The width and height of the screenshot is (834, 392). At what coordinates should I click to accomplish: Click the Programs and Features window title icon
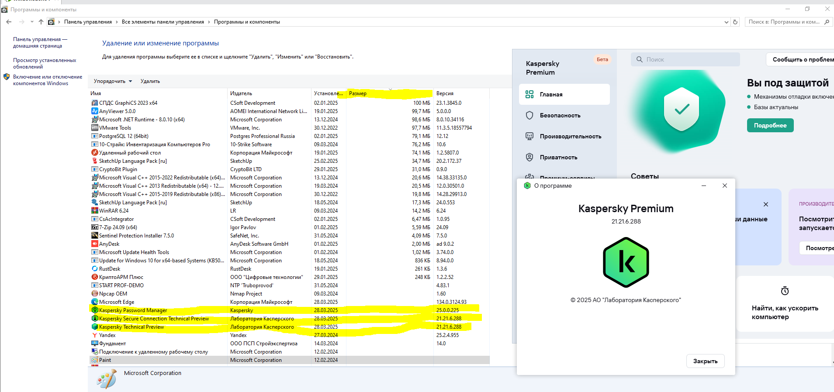[5, 10]
